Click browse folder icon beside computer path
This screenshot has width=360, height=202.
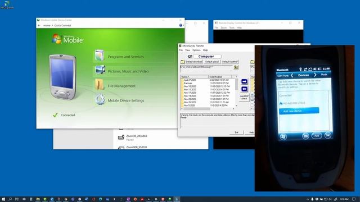tap(236, 67)
